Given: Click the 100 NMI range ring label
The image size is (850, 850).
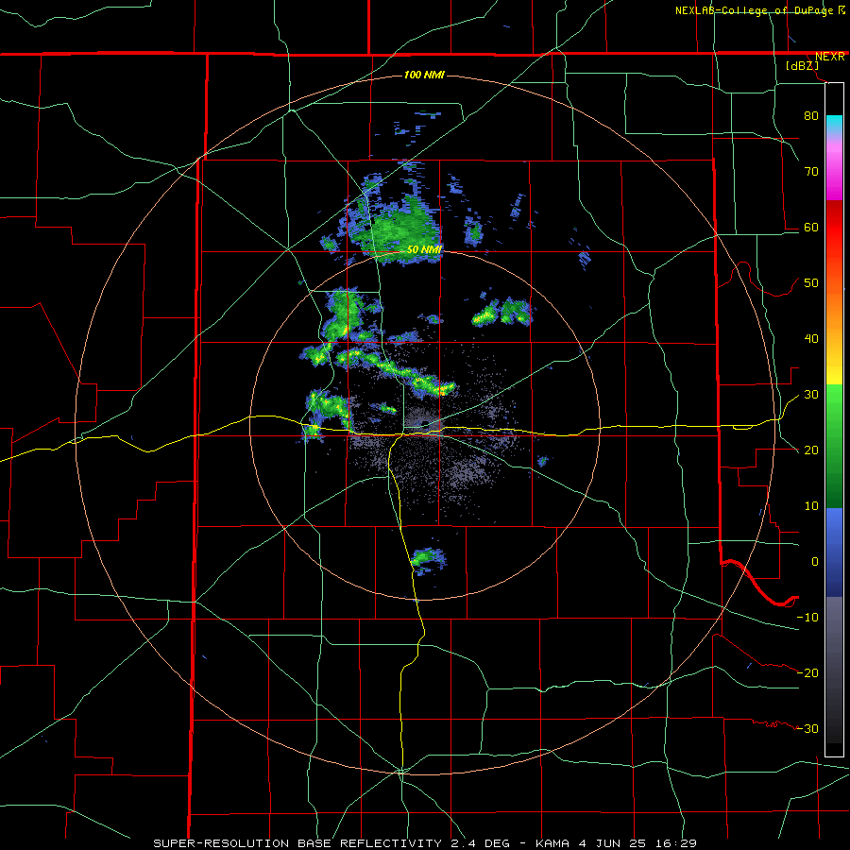Looking at the screenshot, I should (x=424, y=75).
